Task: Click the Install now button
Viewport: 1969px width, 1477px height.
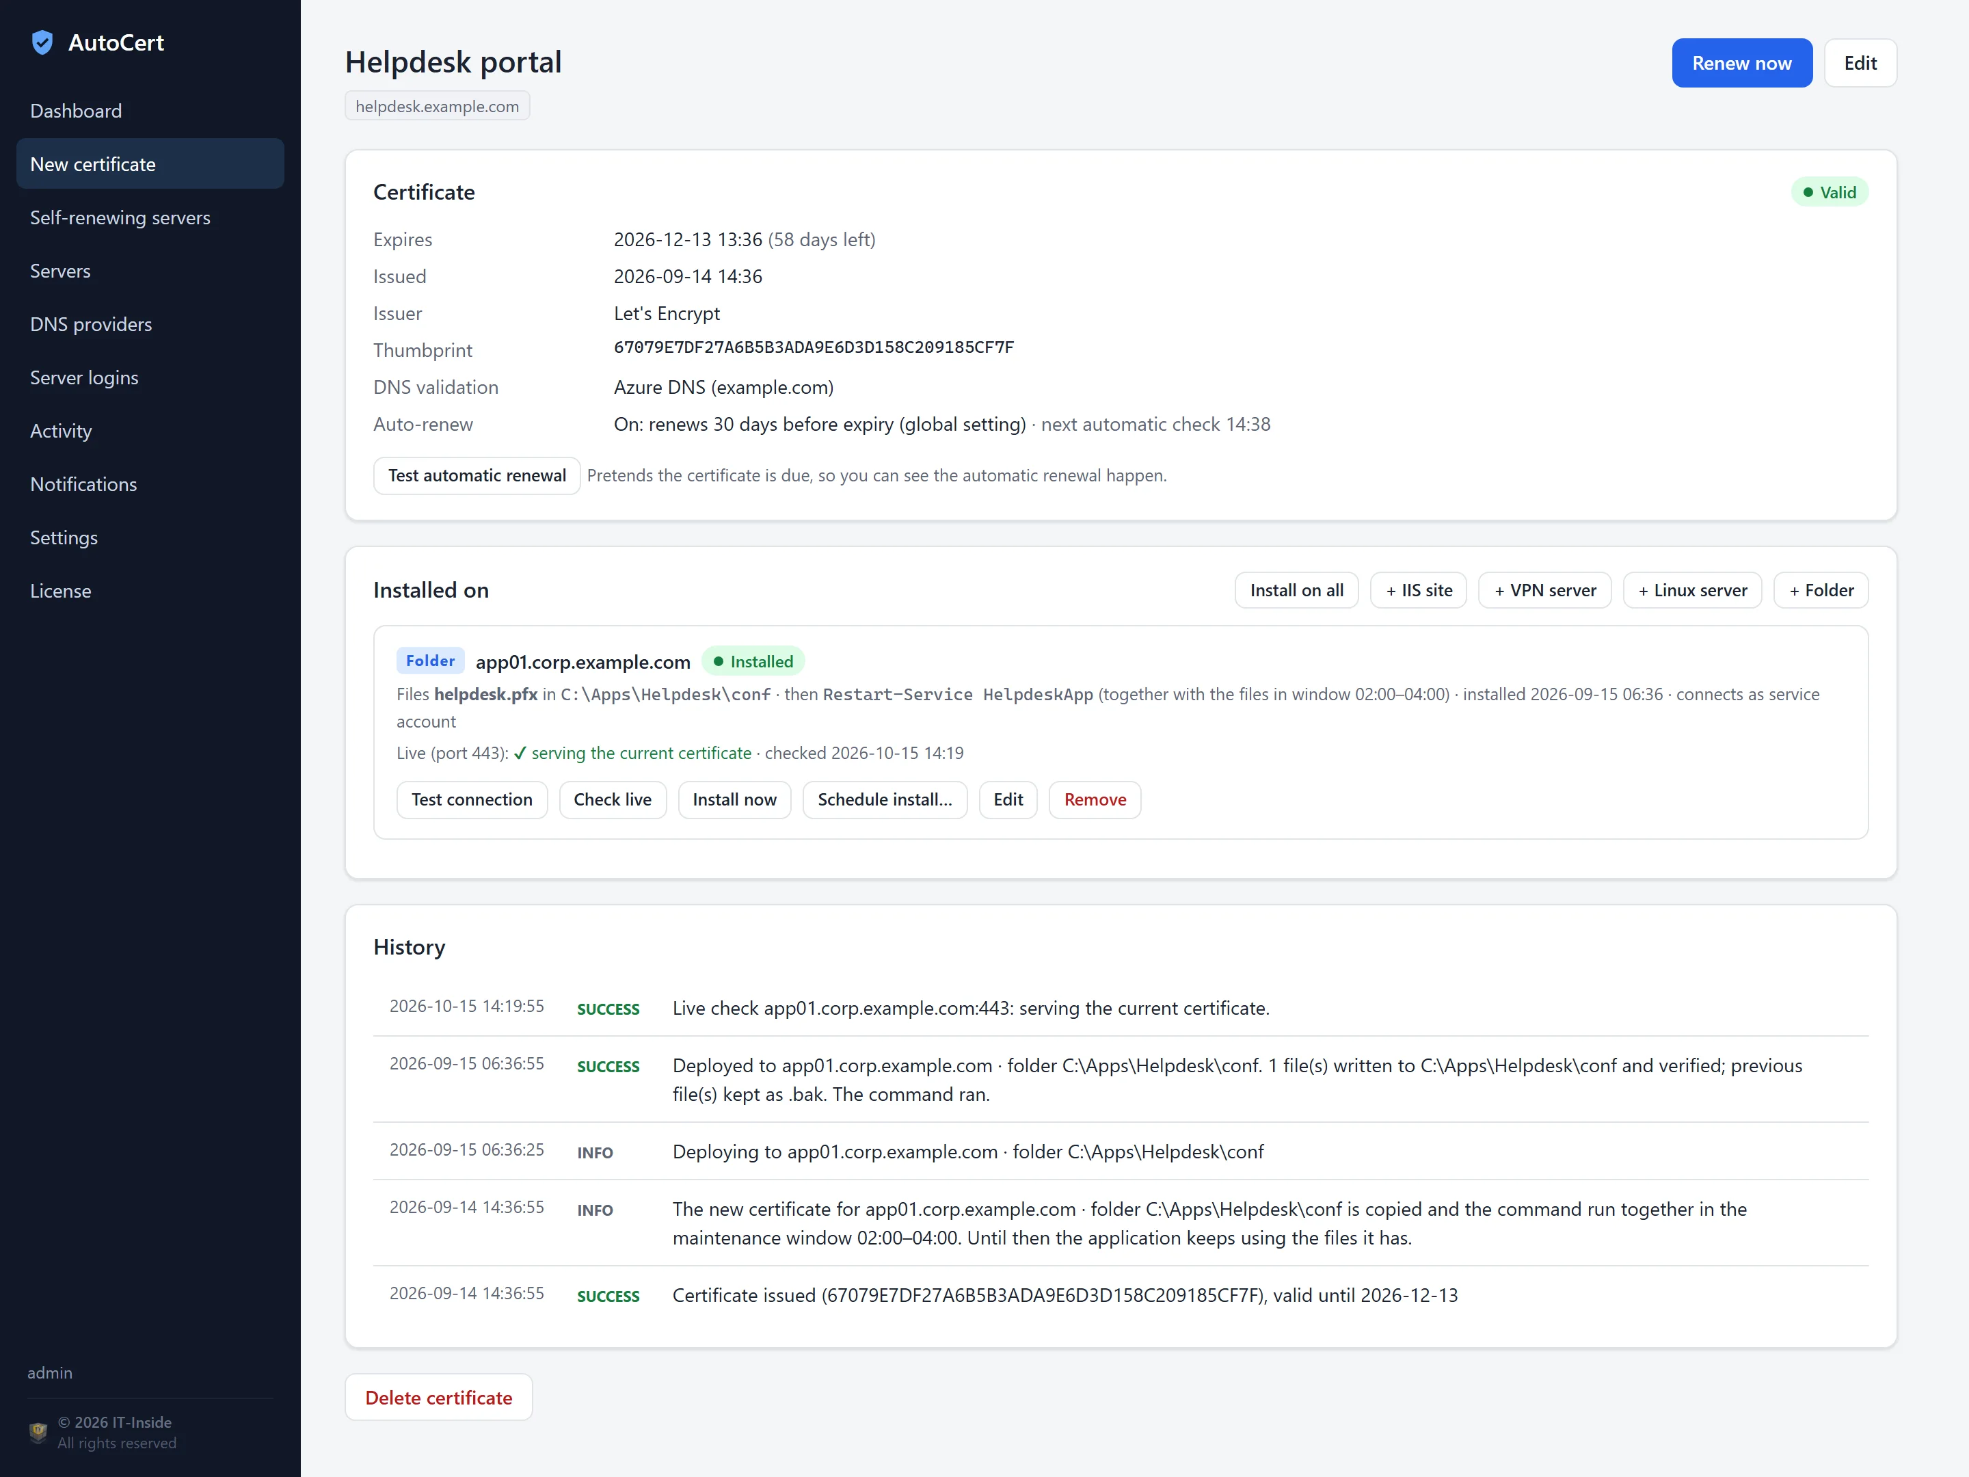Action: (734, 799)
